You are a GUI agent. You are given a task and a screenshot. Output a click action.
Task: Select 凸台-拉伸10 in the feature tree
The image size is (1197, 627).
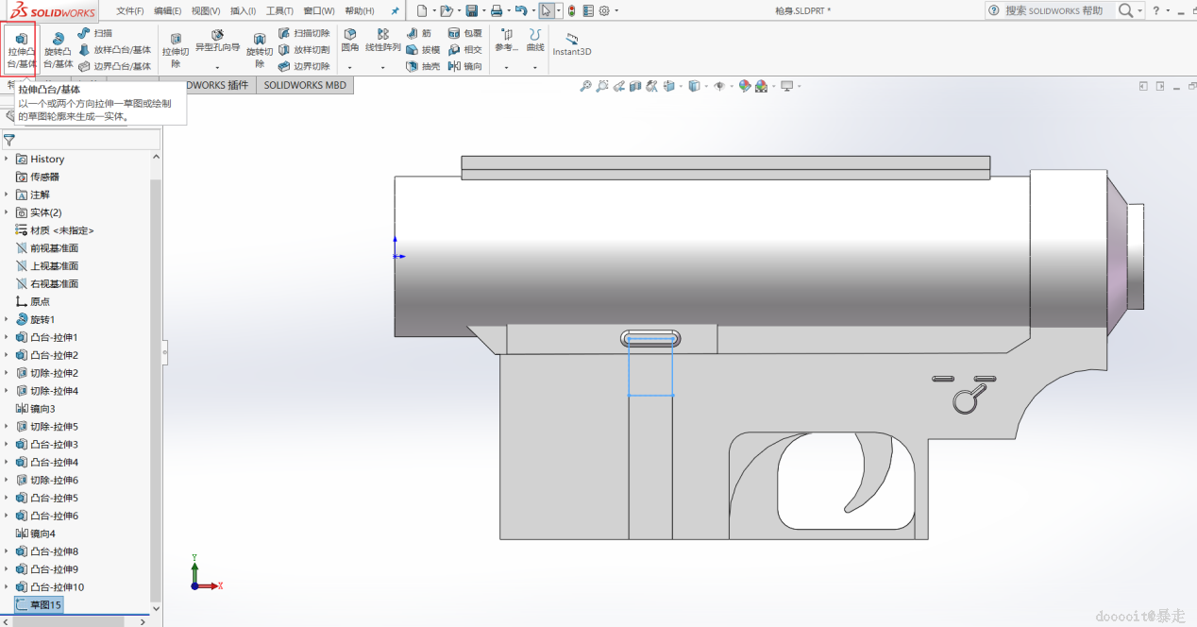pyautogui.click(x=57, y=587)
